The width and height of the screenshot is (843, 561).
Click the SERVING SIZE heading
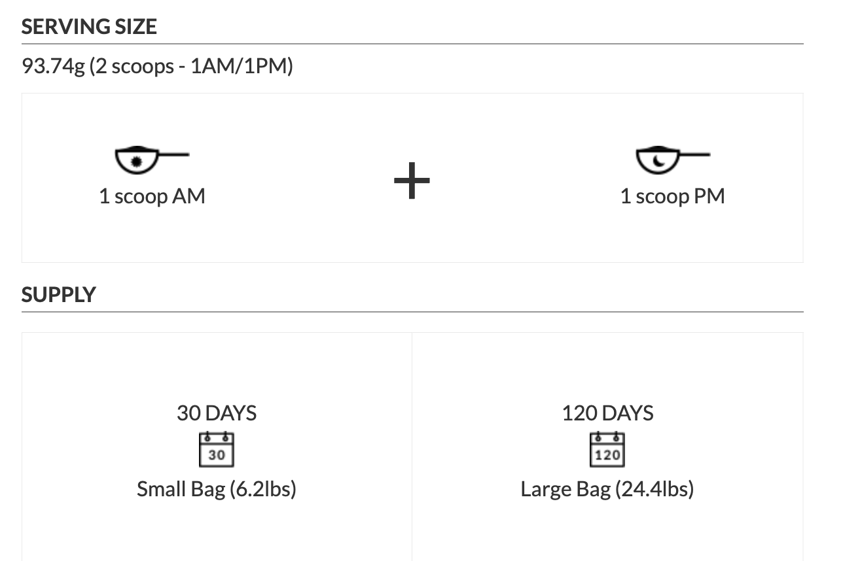[x=89, y=27]
